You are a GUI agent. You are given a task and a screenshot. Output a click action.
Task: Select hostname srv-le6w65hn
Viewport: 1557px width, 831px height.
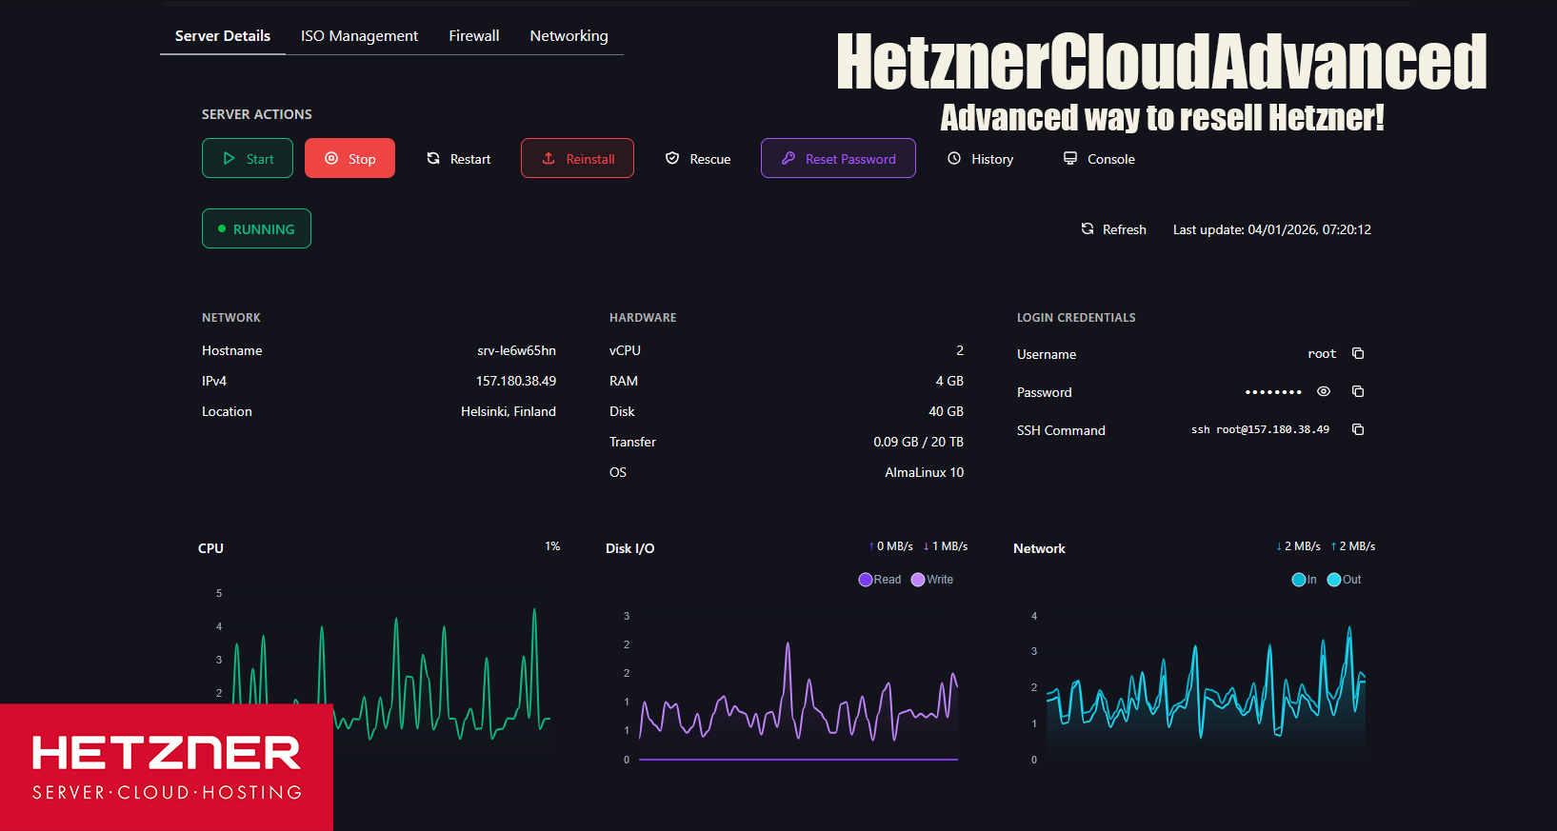click(x=516, y=350)
